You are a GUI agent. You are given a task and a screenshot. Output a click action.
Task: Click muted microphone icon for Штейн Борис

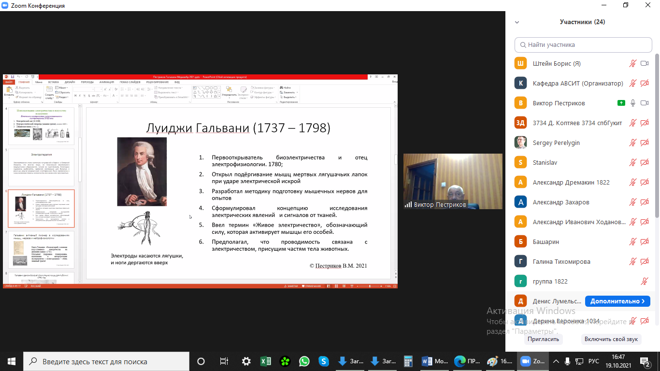(x=632, y=63)
